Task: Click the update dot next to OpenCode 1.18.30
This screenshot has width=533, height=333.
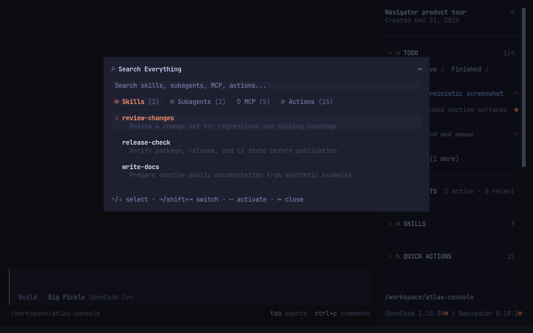Action: pos(446,313)
